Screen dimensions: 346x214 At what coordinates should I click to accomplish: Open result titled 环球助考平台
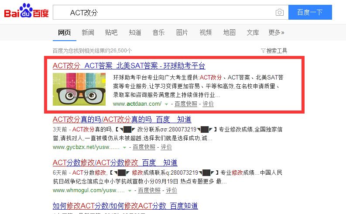129,66
